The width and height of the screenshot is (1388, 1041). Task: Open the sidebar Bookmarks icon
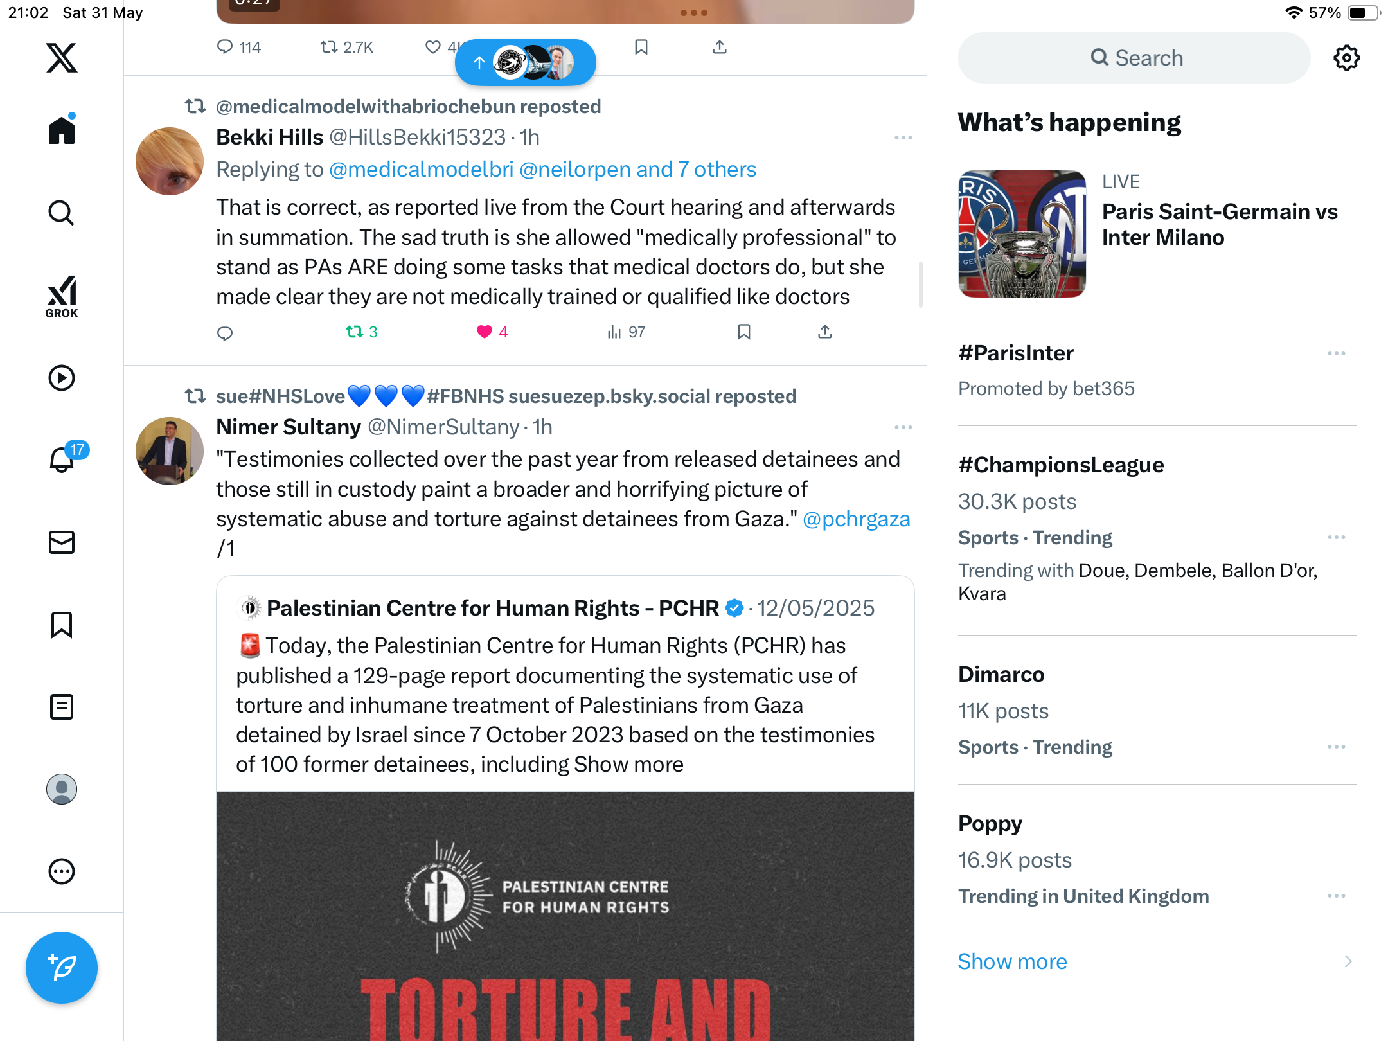[x=62, y=625]
